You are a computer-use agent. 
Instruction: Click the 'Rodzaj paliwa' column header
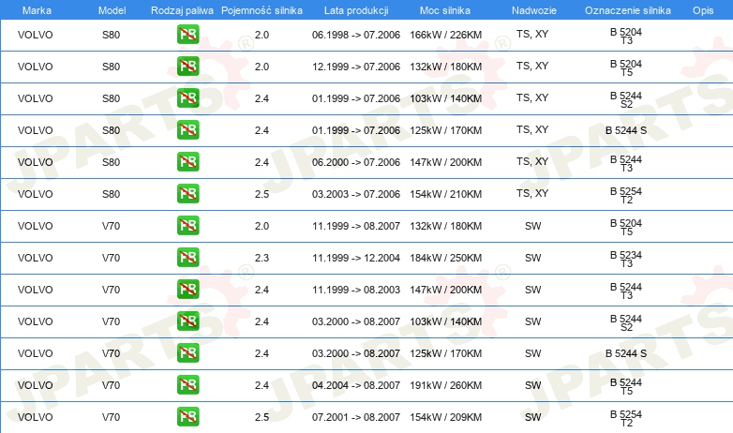pos(182,10)
